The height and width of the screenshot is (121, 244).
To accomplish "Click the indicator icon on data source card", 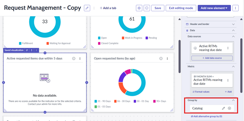I will (195, 48).
